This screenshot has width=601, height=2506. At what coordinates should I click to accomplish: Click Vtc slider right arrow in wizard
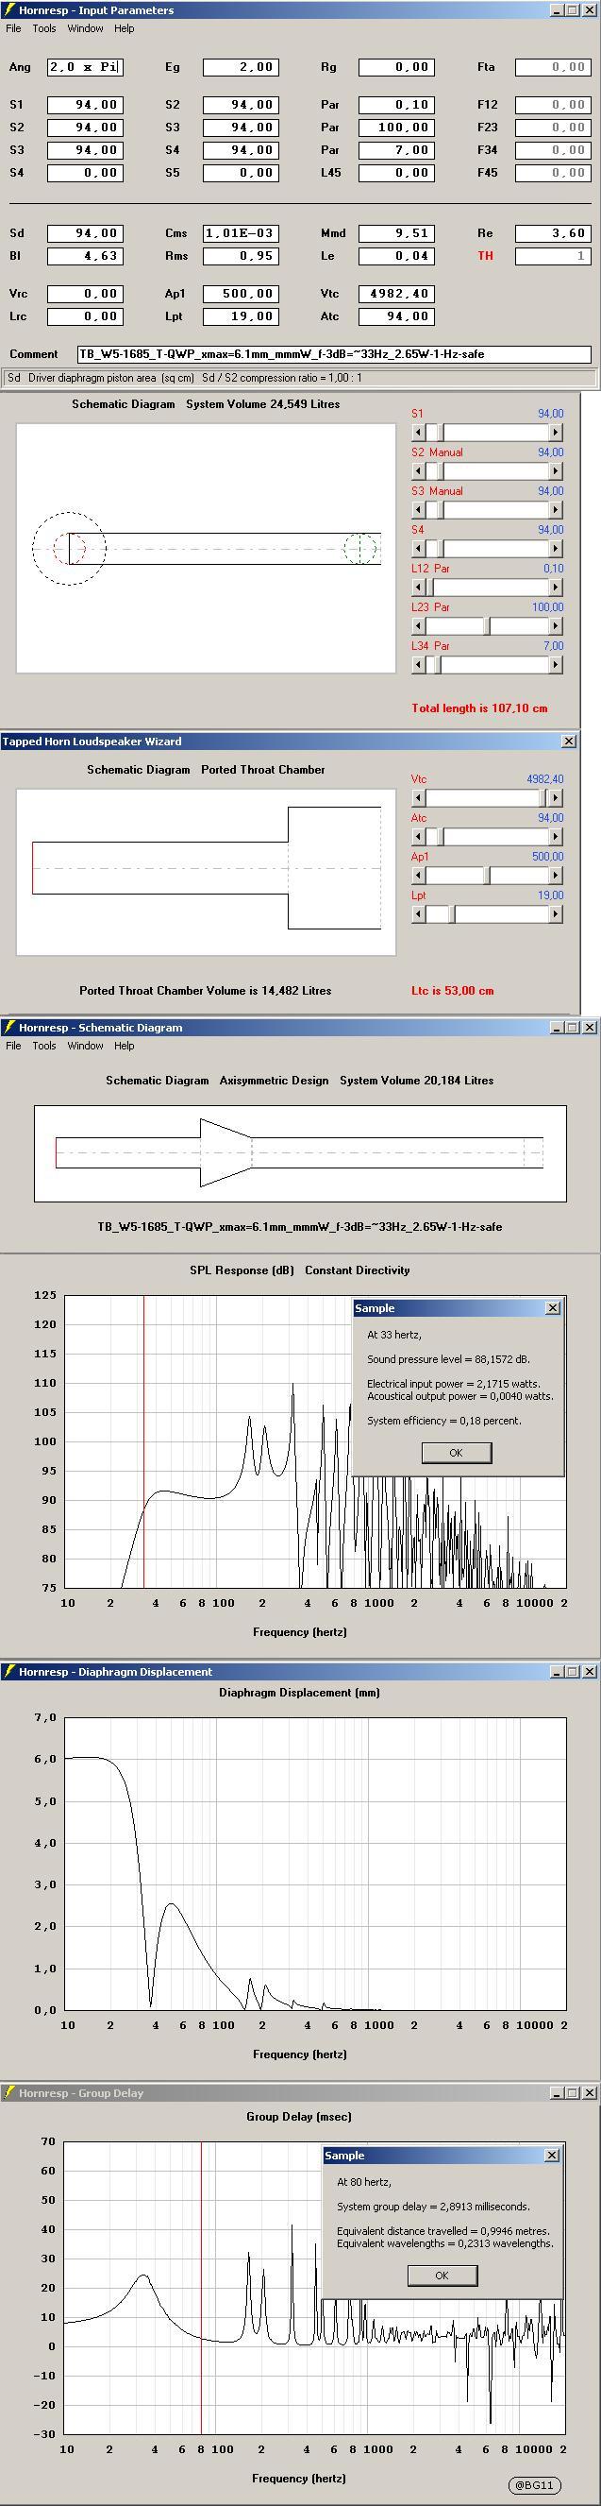tap(556, 798)
